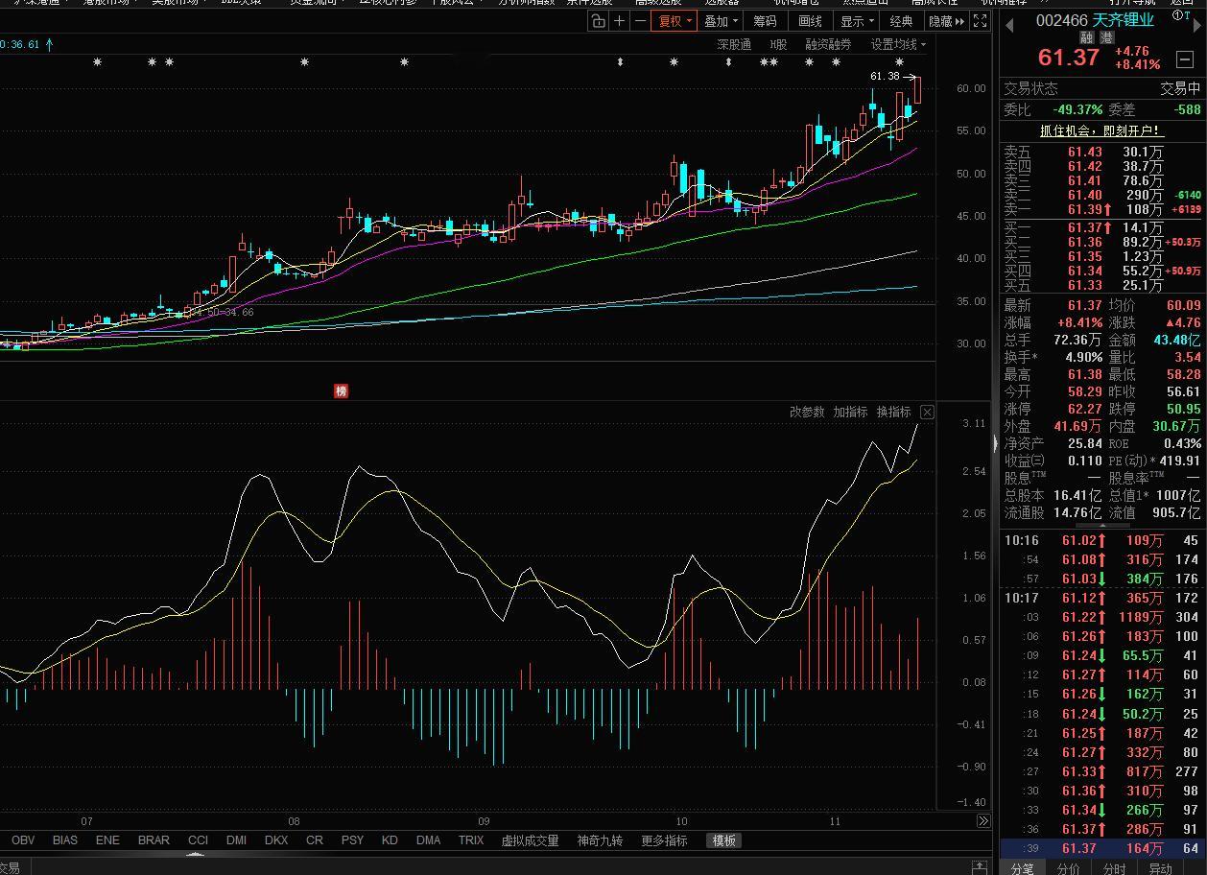
Task: Select the CCI indicator tab
Action: pos(198,840)
